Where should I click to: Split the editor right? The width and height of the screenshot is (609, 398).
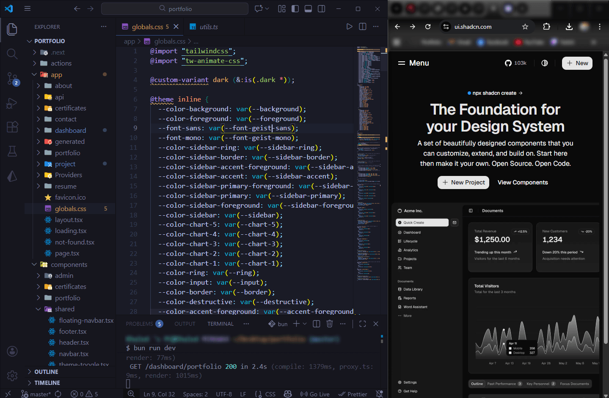point(363,27)
